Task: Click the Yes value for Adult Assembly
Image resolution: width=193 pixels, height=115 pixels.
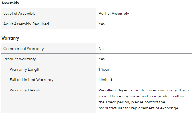Action: click(x=102, y=24)
